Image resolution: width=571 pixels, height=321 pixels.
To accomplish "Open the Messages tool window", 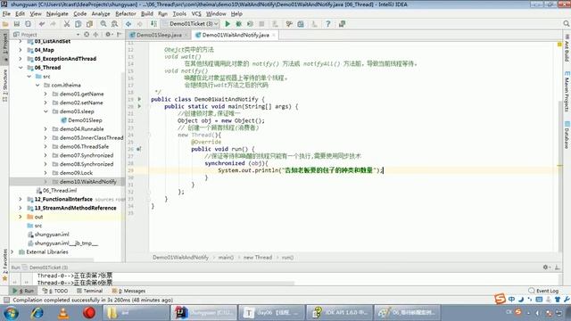I will pos(128,291).
